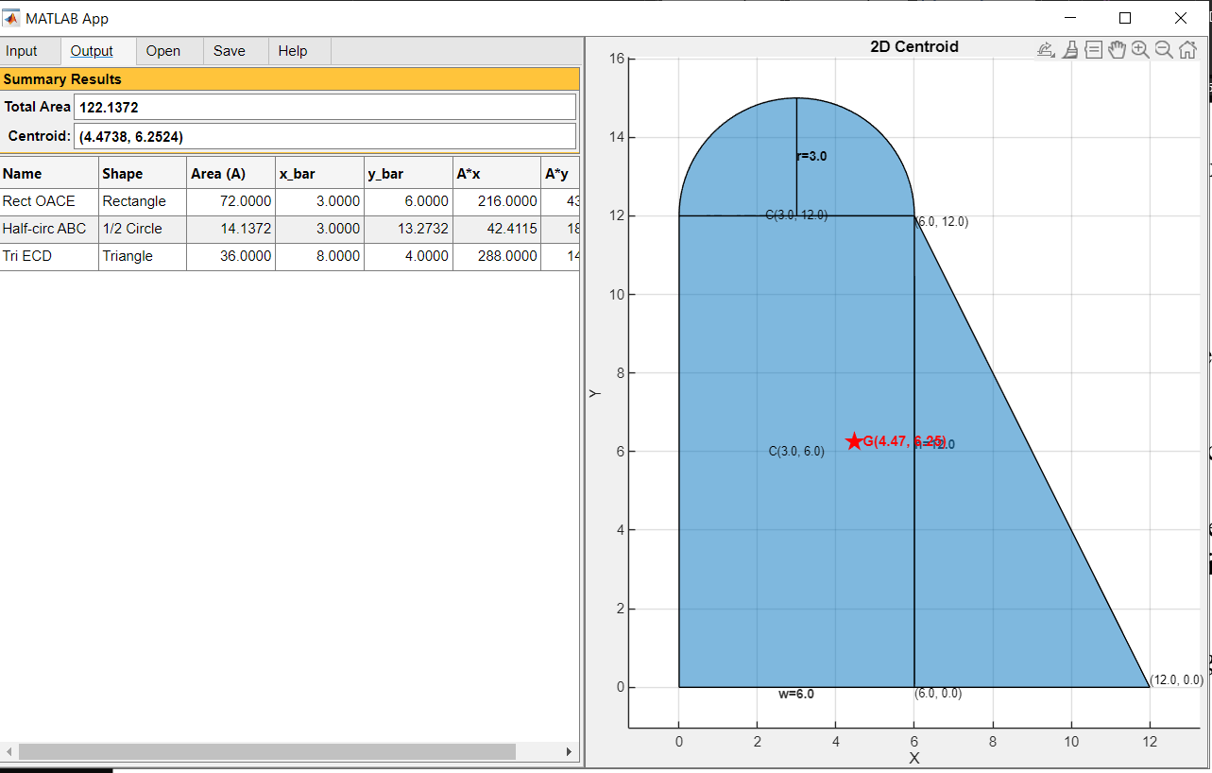This screenshot has width=1212, height=773.
Task: Click the red centroid star marker
Action: tap(854, 441)
